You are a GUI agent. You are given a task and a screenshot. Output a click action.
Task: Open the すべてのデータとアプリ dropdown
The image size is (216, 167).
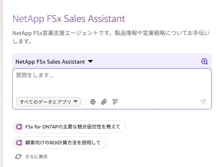pyautogui.click(x=48, y=102)
